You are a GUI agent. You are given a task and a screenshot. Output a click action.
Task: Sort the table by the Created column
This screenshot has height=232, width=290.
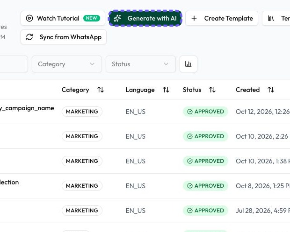[271, 90]
